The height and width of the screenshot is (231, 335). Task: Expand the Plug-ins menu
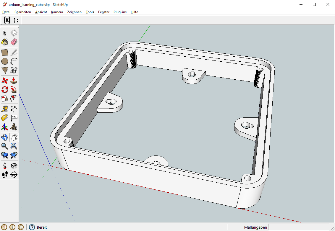point(120,12)
